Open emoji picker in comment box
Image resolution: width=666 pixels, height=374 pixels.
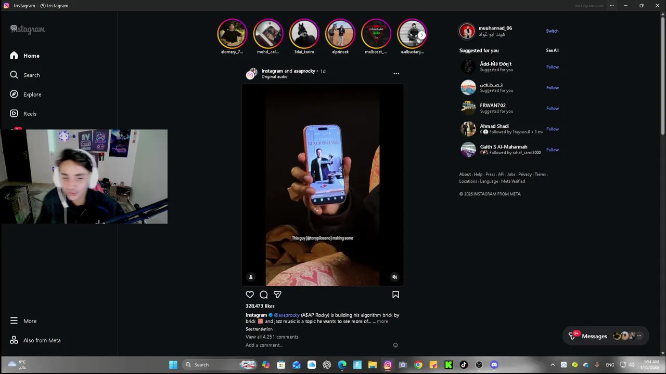395,345
